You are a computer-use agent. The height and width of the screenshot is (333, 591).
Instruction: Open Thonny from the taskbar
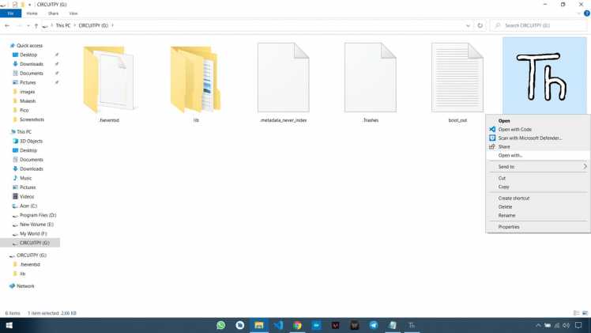coord(412,325)
